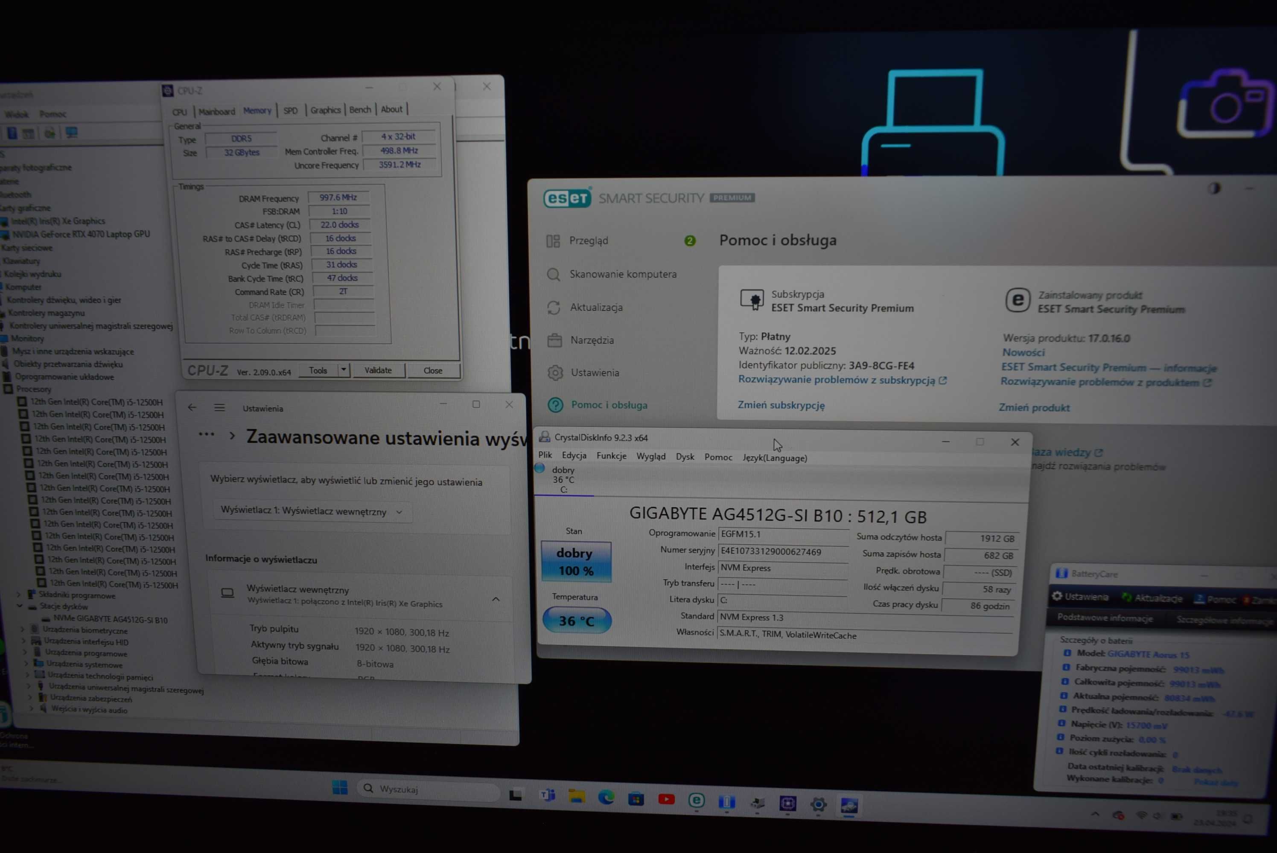Switch to CPU tab in CPU-Z
The width and height of the screenshot is (1277, 853).
coord(180,112)
